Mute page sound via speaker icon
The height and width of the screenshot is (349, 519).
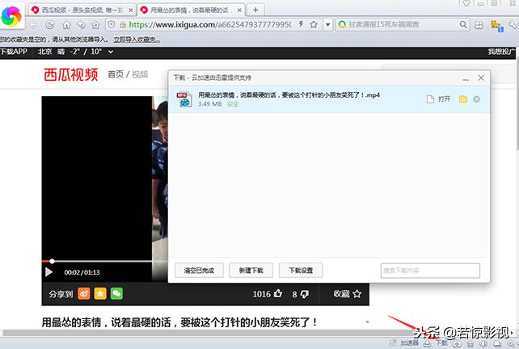(483, 343)
